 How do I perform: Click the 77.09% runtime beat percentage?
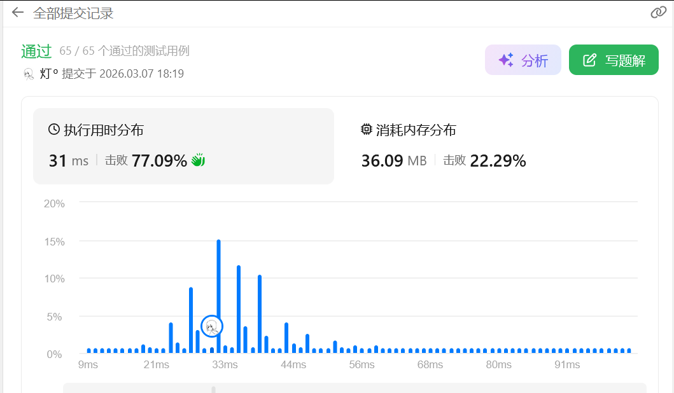click(x=159, y=161)
